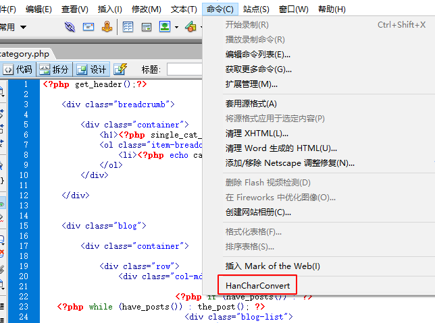The height and width of the screenshot is (323, 435).
Task: Run the HanCharConvert command
Action: (257, 286)
